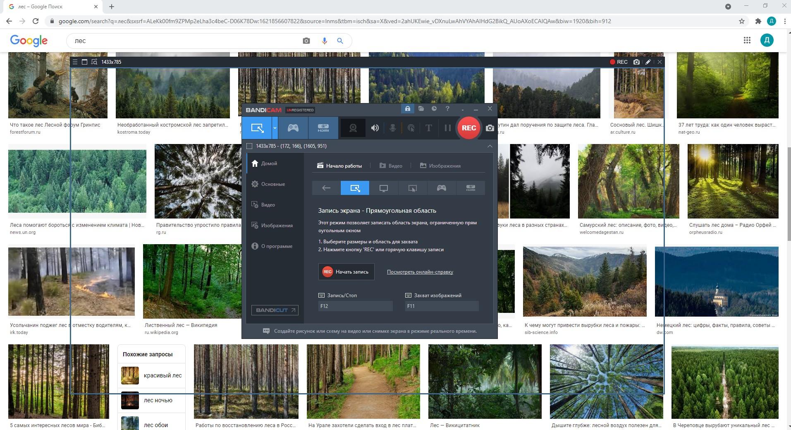The width and height of the screenshot is (791, 430).
Task: Open capture frame hamburger menu
Action: [75, 62]
